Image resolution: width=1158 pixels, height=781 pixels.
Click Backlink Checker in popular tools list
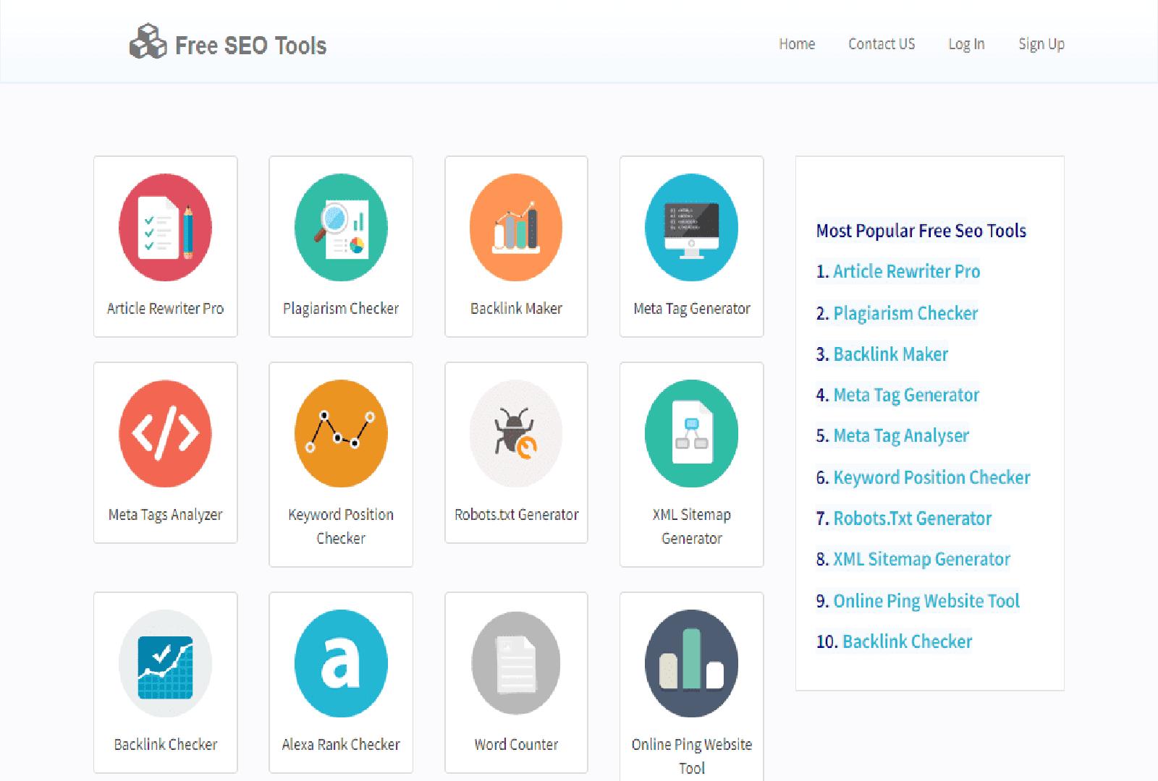[907, 641]
